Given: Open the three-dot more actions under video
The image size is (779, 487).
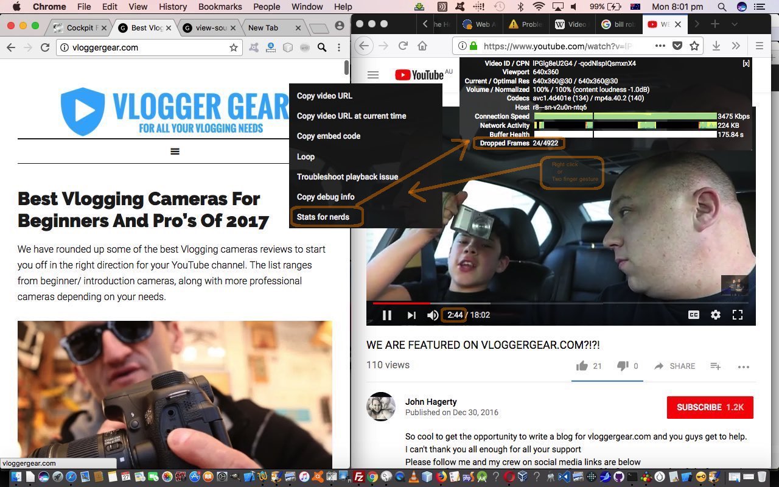Looking at the screenshot, I should click(744, 366).
